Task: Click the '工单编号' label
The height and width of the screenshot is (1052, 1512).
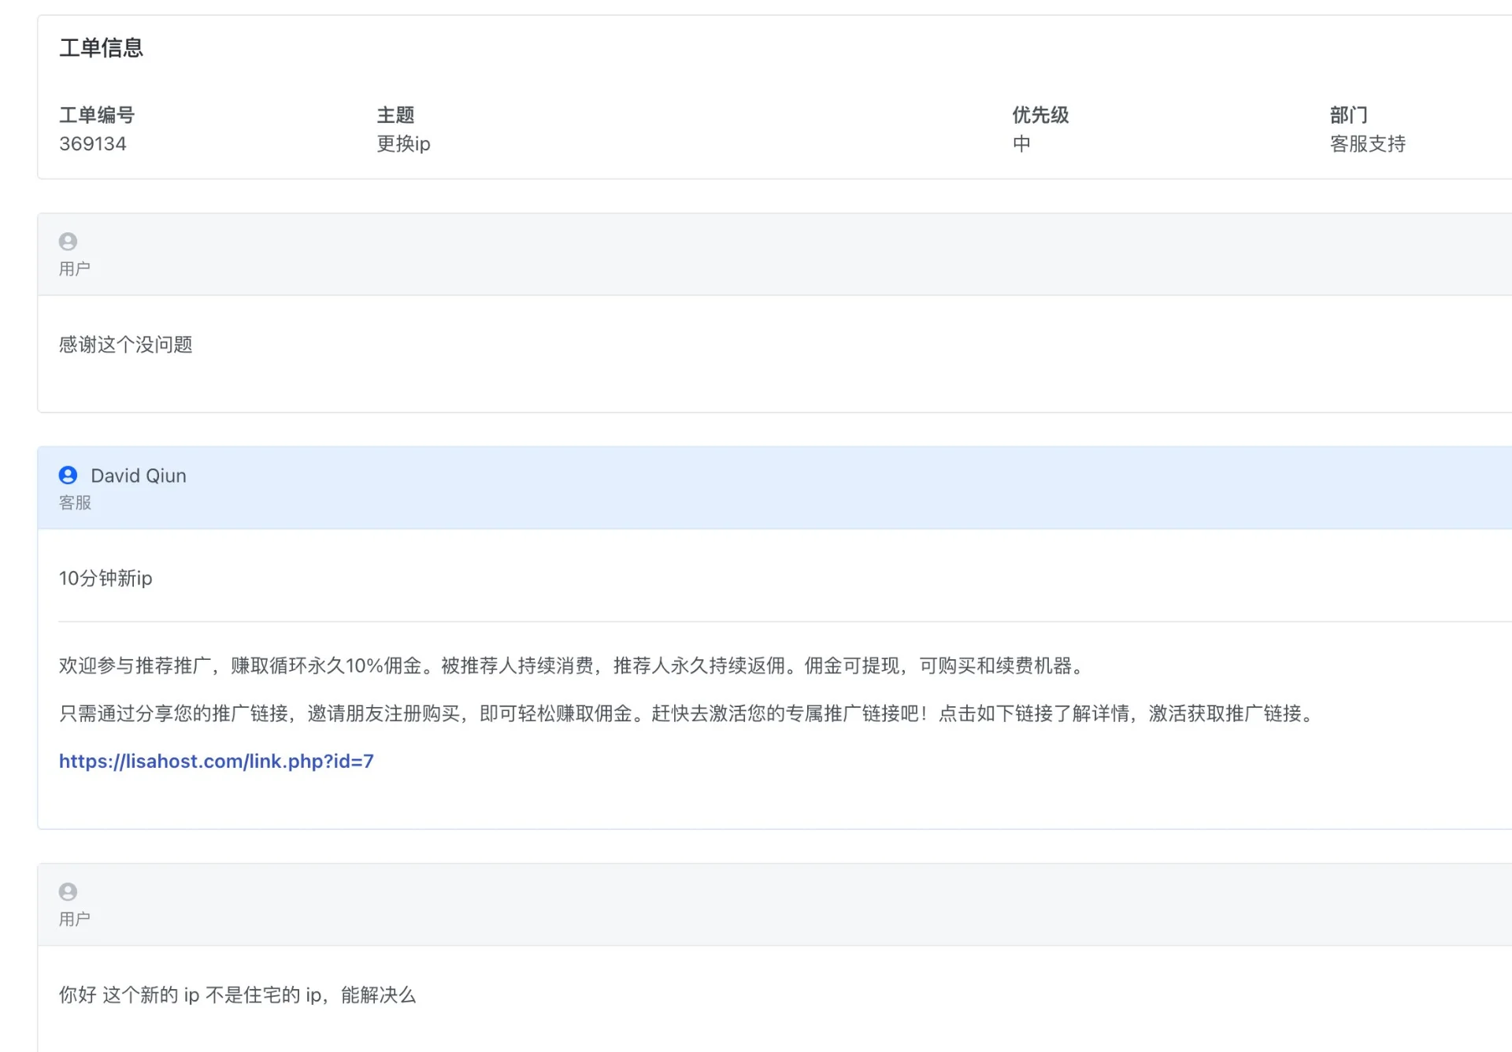Action: tap(97, 115)
